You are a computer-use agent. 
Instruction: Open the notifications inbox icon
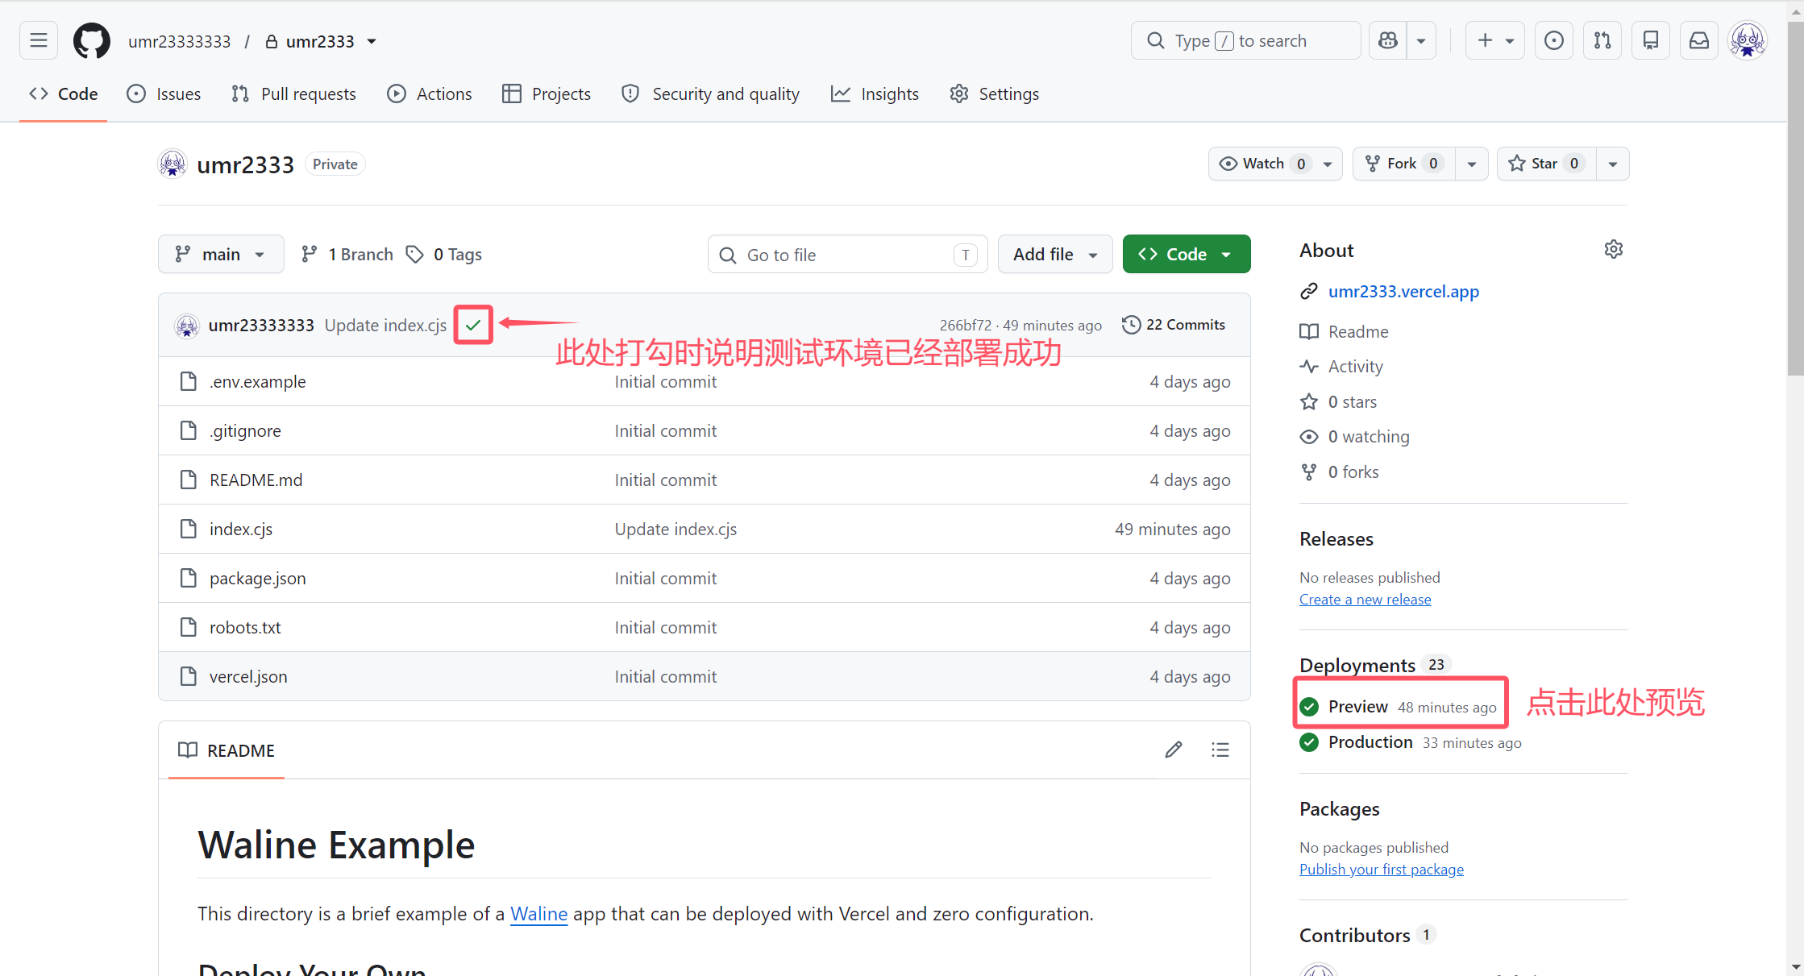coord(1699,40)
